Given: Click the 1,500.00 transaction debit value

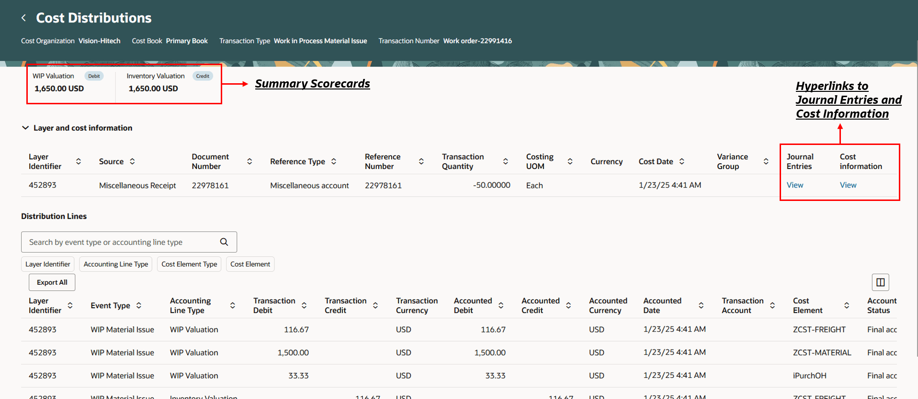Looking at the screenshot, I should pos(293,353).
